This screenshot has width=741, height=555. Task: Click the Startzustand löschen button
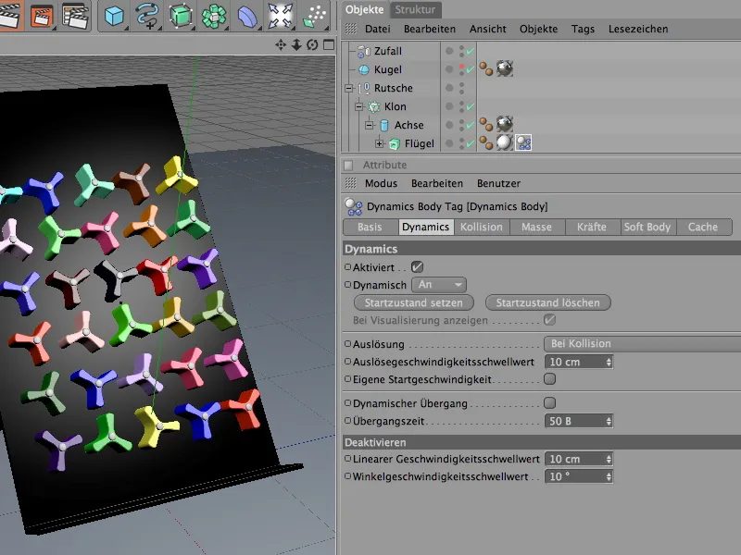(x=547, y=302)
